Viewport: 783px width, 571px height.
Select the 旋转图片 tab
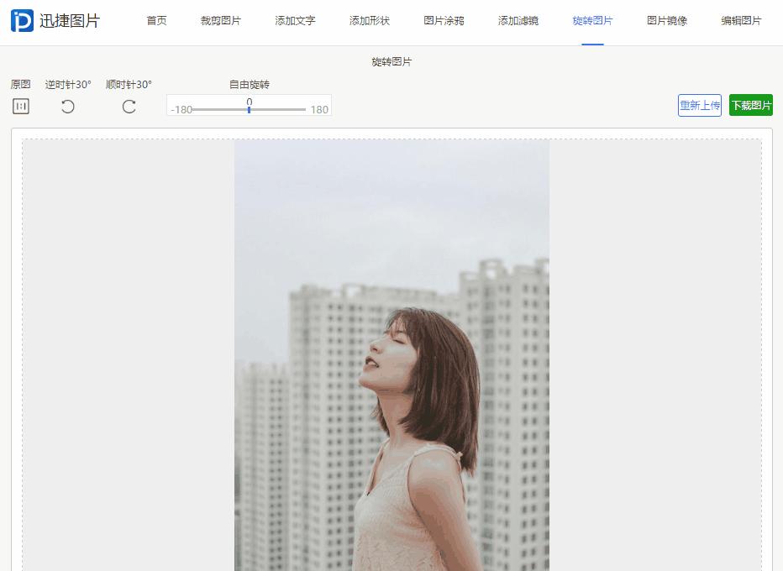593,20
